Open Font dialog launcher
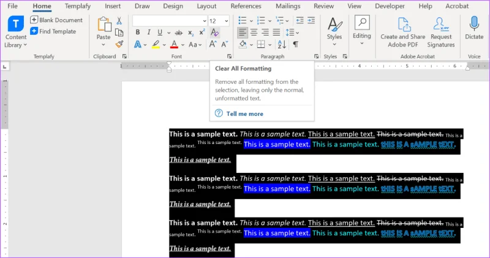Viewport: 490px width, 258px height. [229, 56]
